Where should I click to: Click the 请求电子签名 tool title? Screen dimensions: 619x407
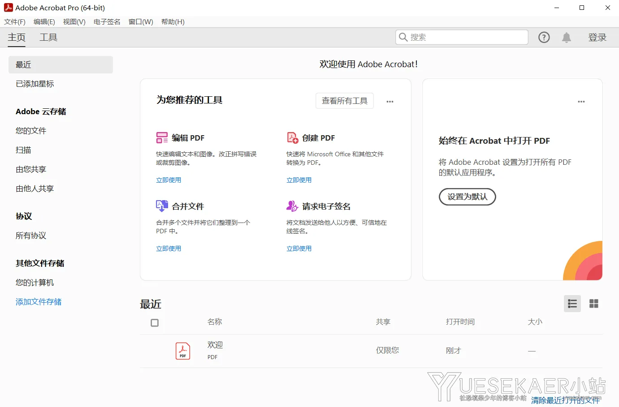point(326,206)
